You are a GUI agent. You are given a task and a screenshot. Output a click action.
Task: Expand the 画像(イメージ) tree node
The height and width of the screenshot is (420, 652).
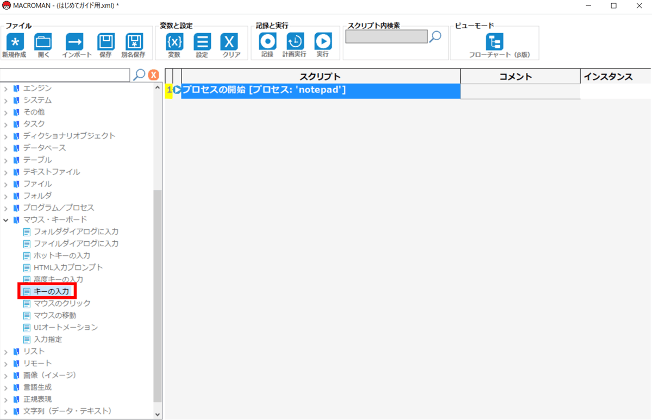tap(6, 375)
